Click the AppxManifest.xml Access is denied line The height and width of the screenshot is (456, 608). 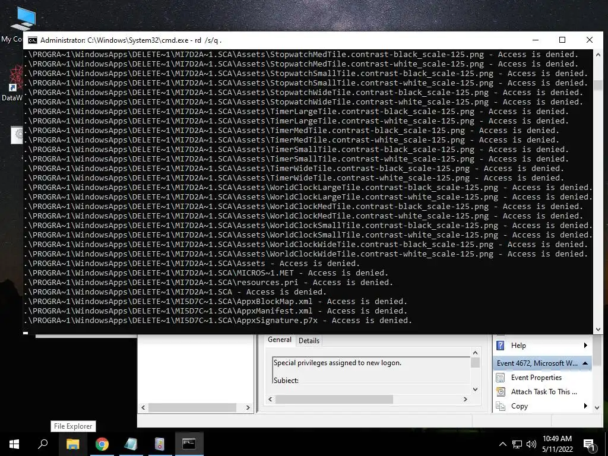coord(216,311)
